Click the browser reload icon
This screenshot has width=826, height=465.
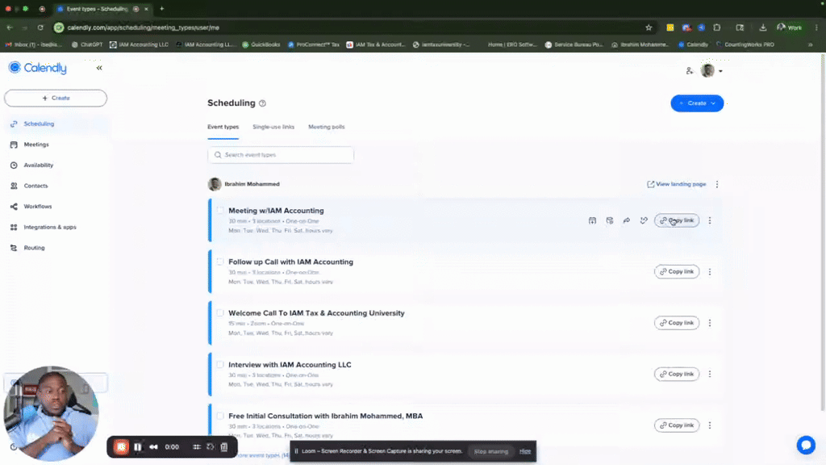pyautogui.click(x=40, y=27)
